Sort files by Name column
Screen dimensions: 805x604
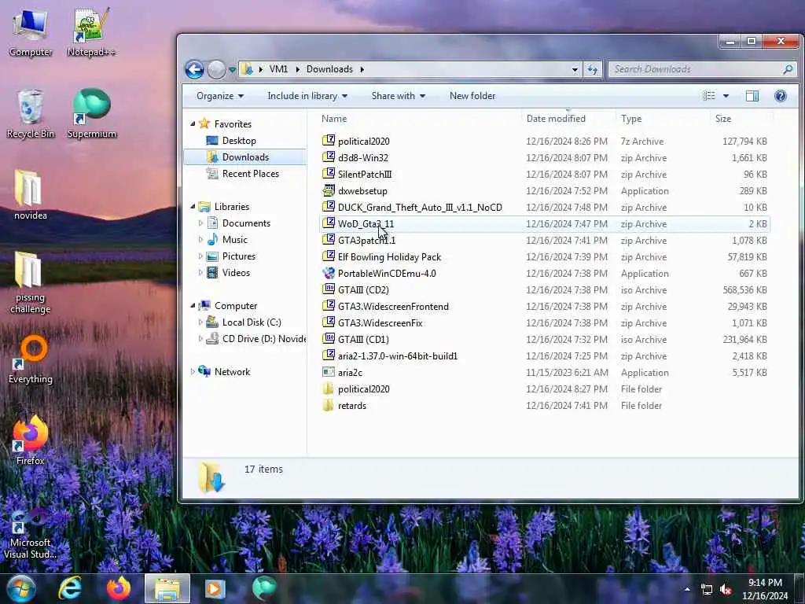point(334,119)
